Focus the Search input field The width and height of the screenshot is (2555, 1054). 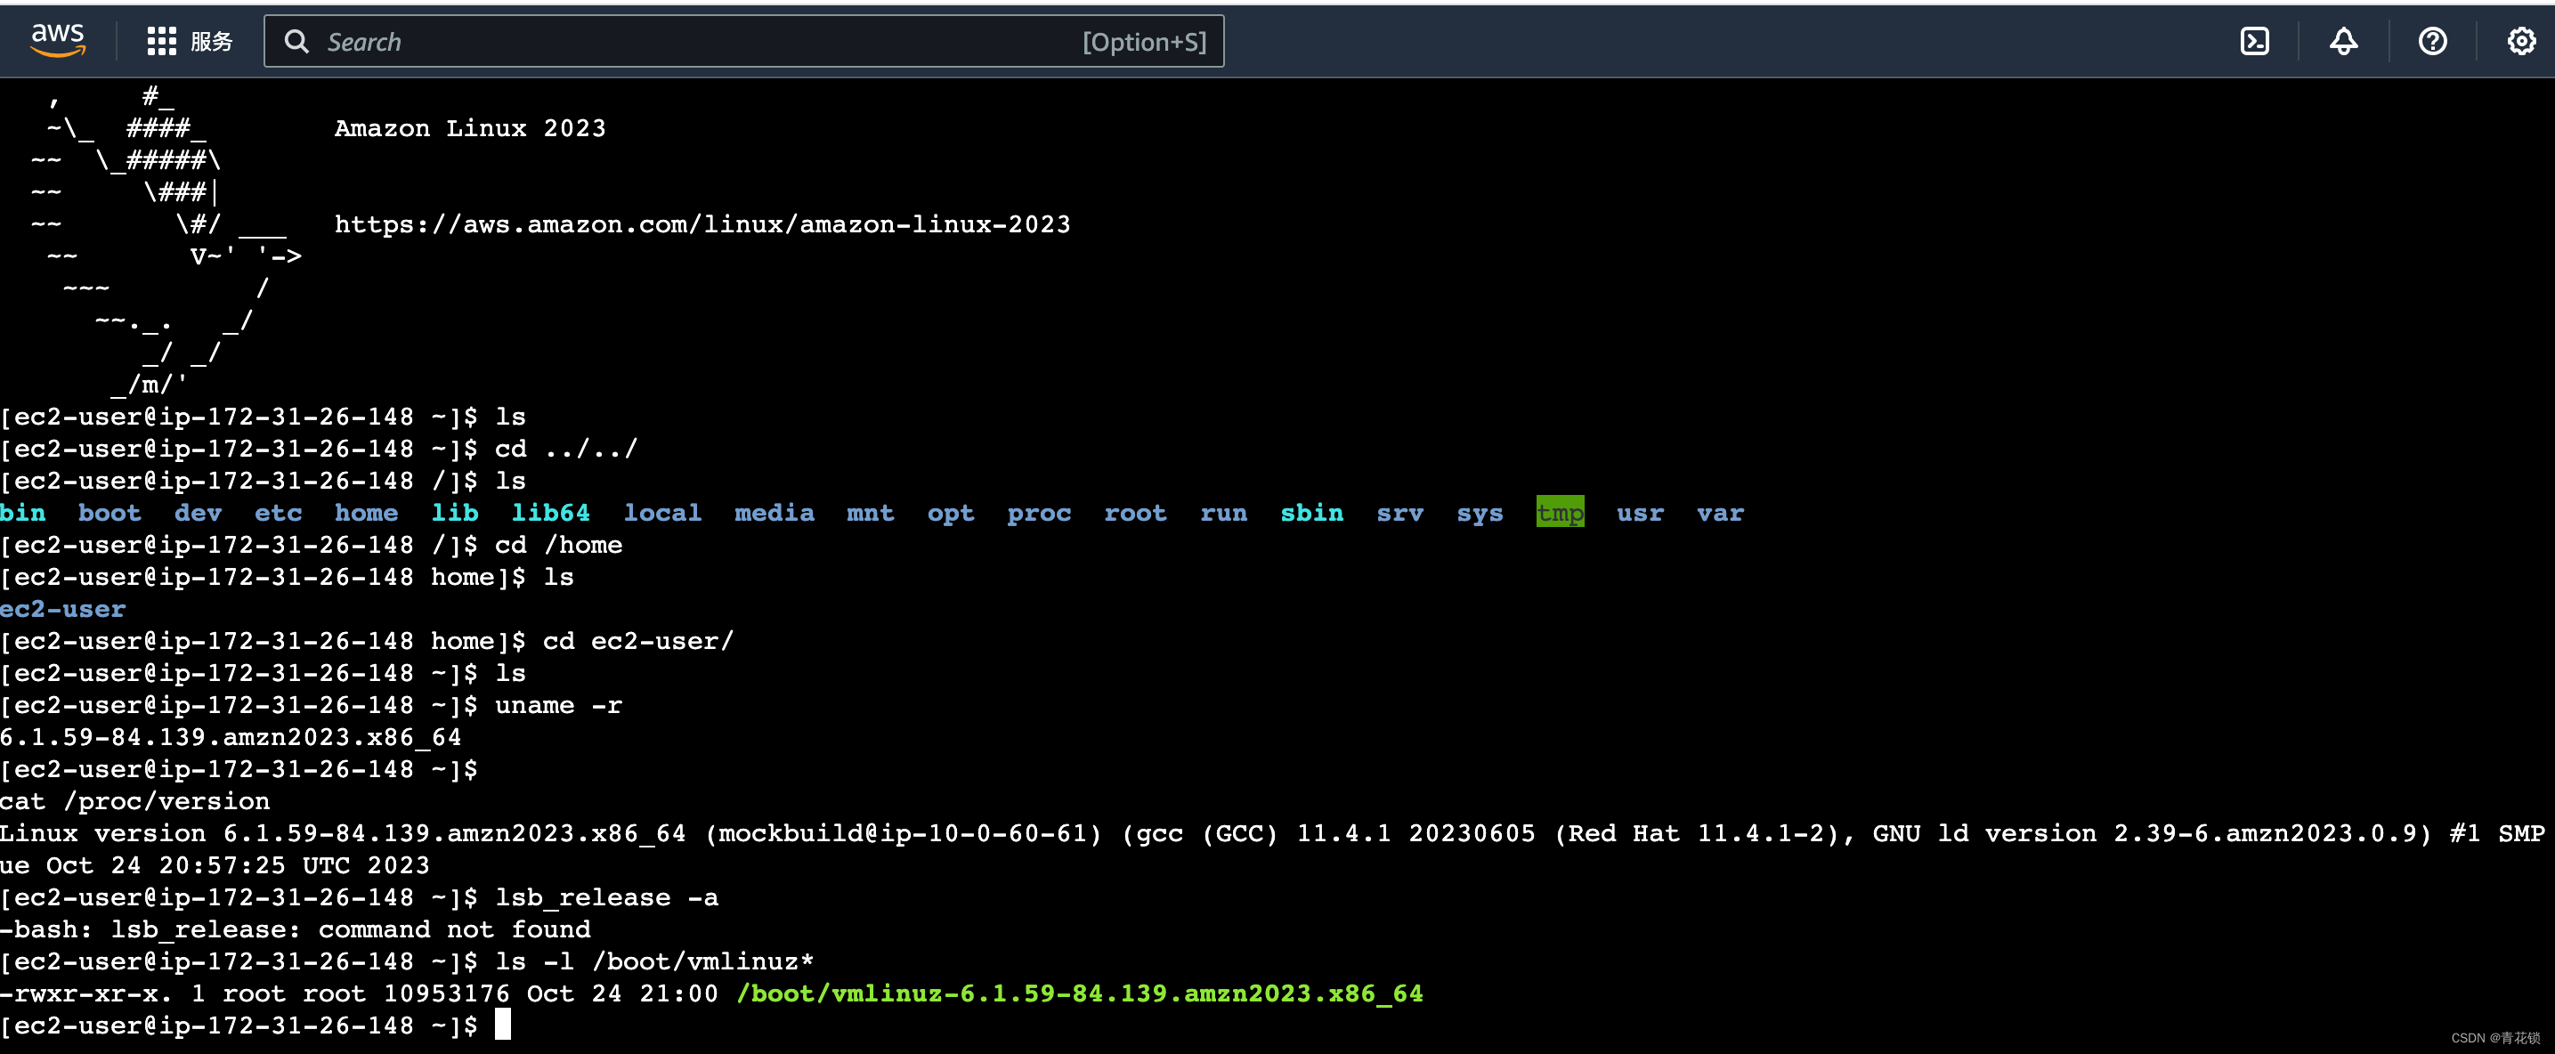click(744, 41)
